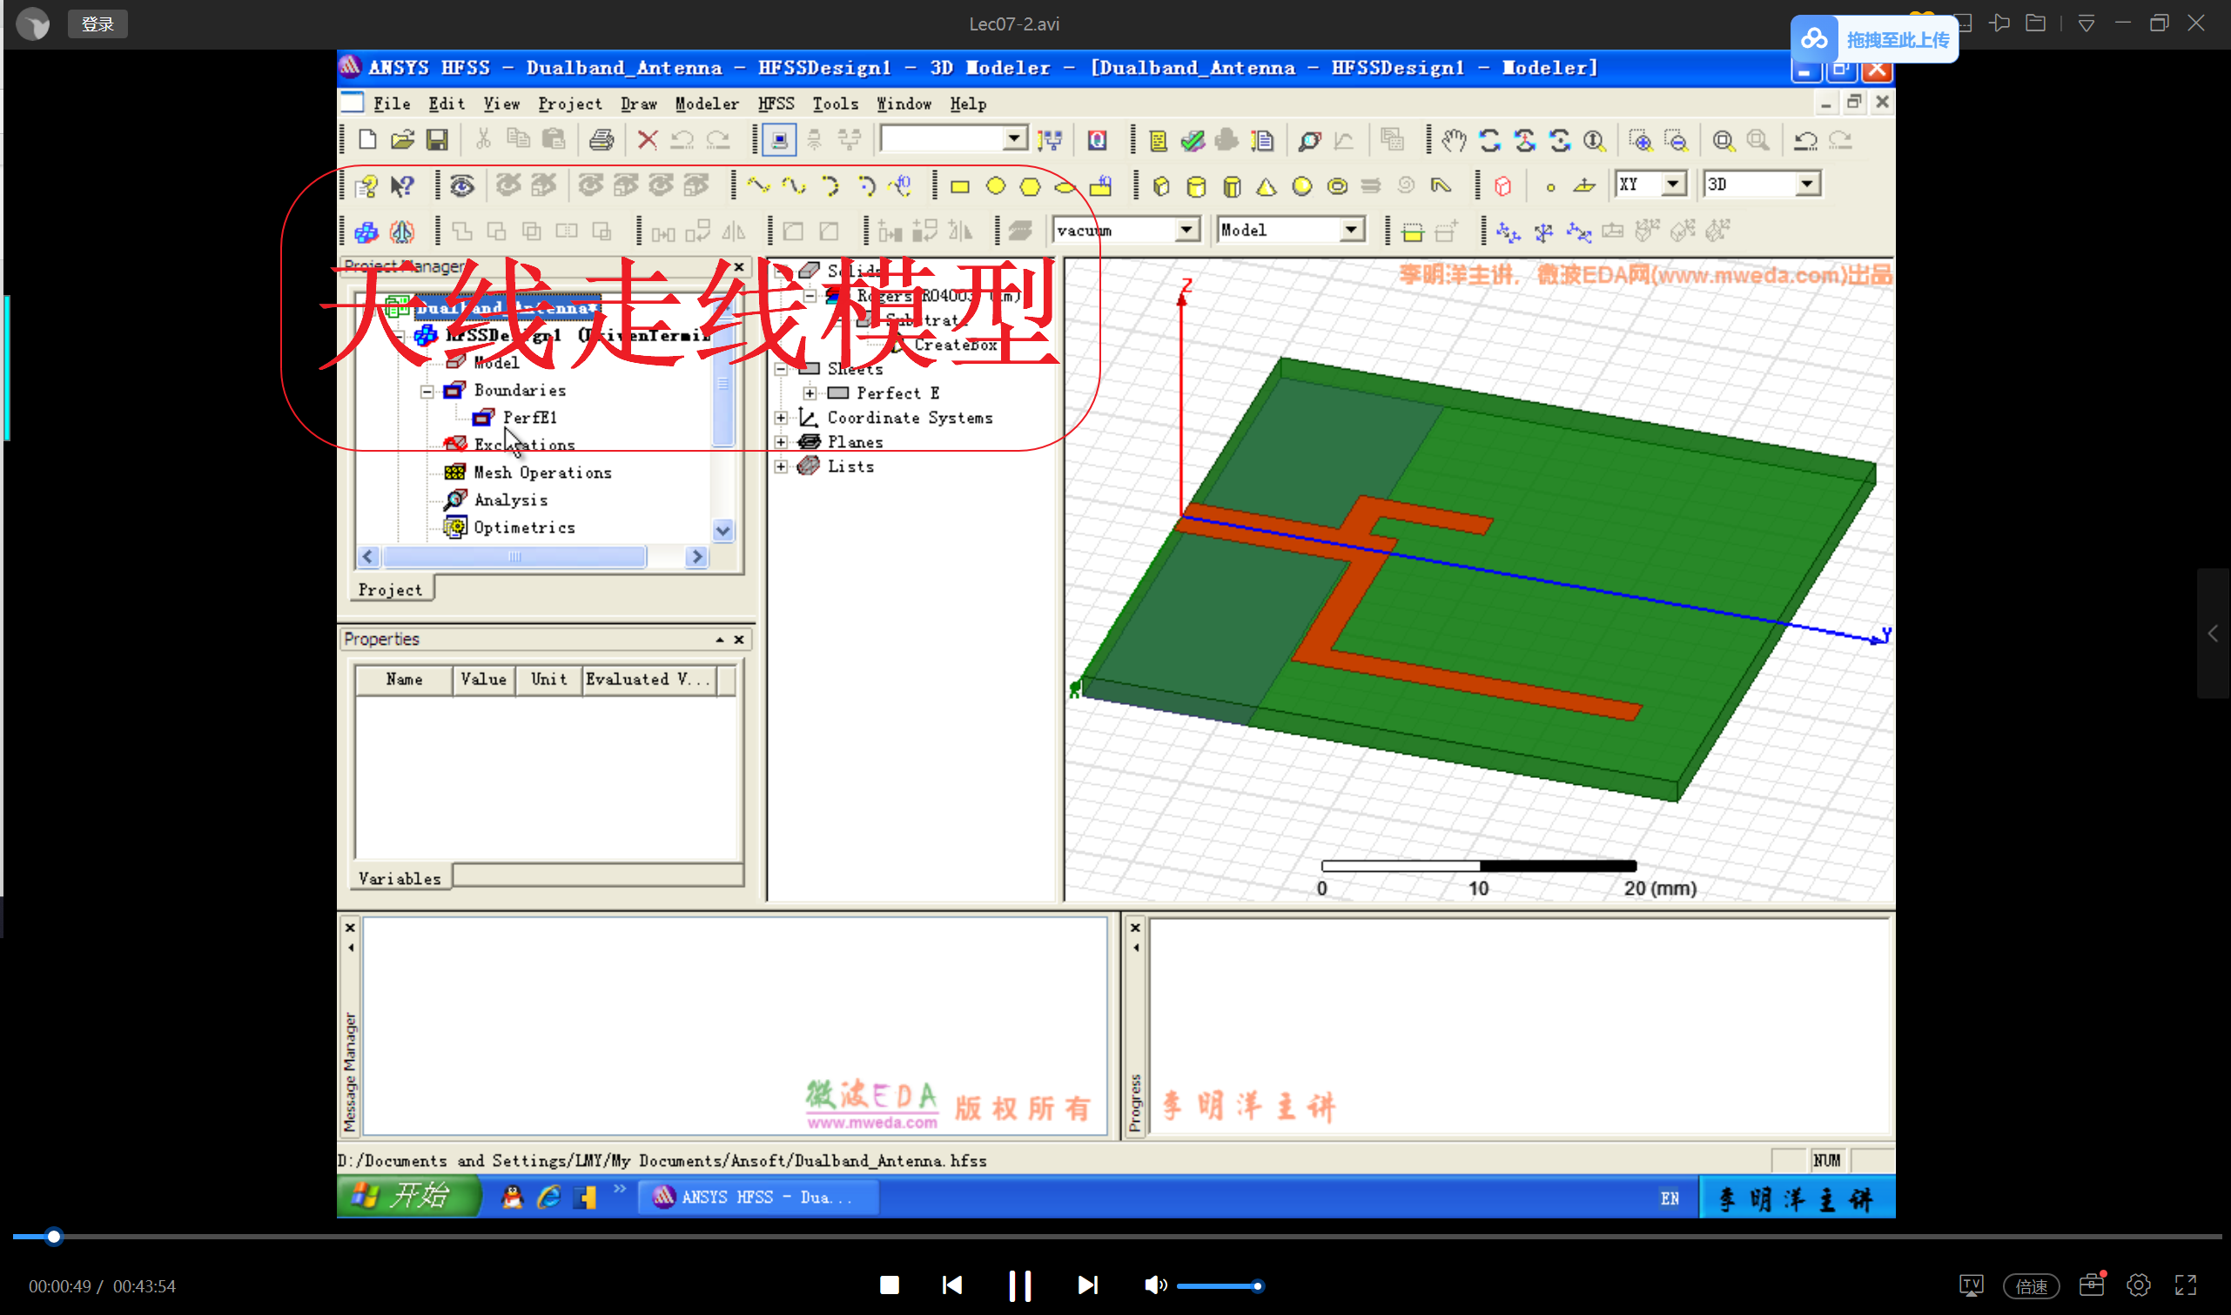Click the Fit all view icon

pos(1723,140)
